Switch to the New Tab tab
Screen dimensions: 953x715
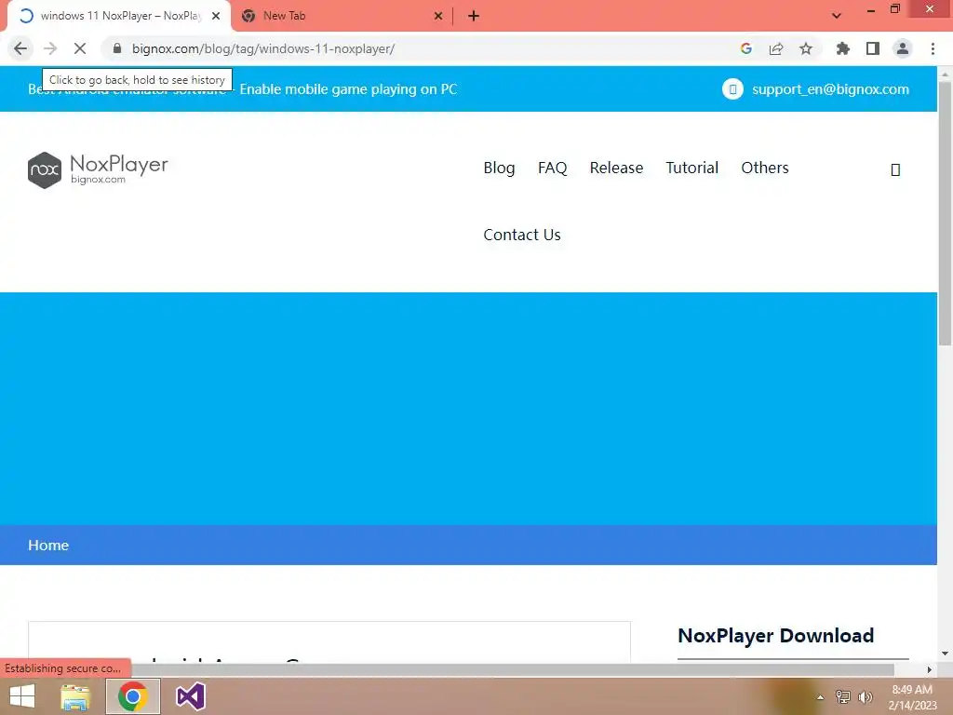click(342, 16)
